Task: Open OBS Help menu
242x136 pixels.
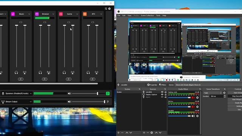Action: point(164,15)
